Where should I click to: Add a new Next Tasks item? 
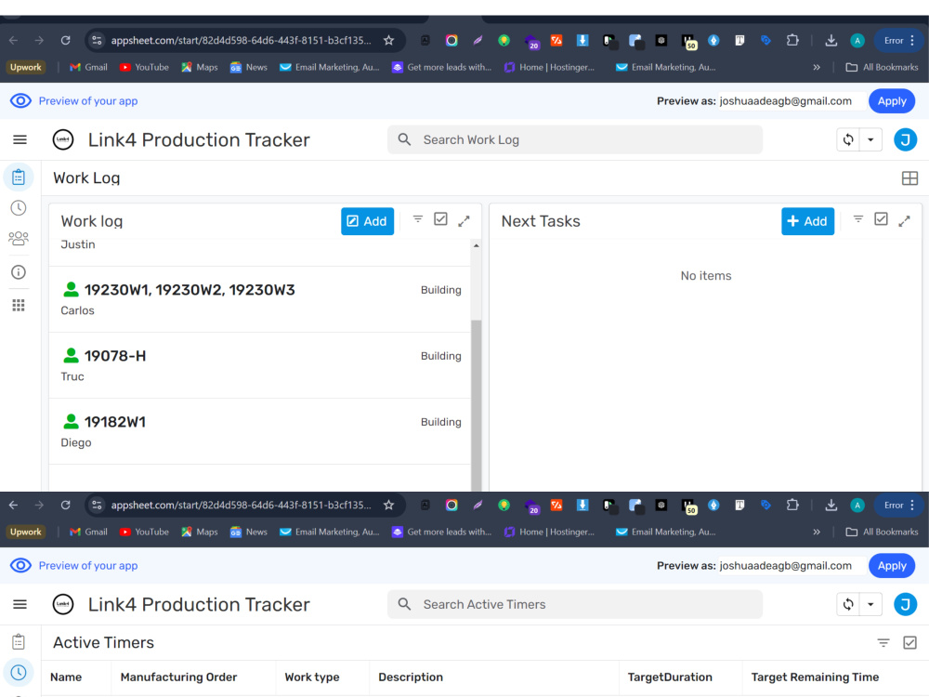pyautogui.click(x=807, y=221)
